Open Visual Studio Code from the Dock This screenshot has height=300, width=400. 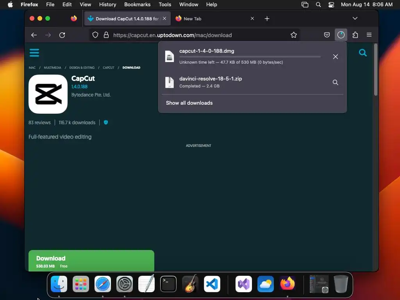[x=212, y=284]
